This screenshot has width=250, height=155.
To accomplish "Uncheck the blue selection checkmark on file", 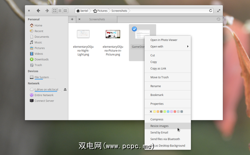I will pyautogui.click(x=134, y=29).
